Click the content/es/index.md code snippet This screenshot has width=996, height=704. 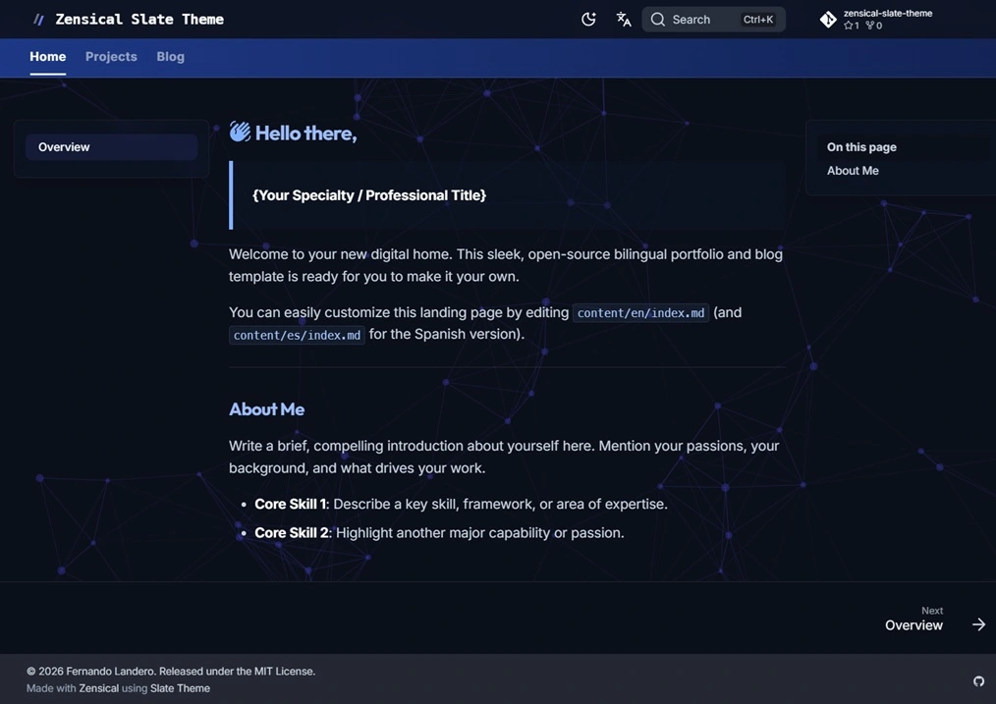click(297, 335)
